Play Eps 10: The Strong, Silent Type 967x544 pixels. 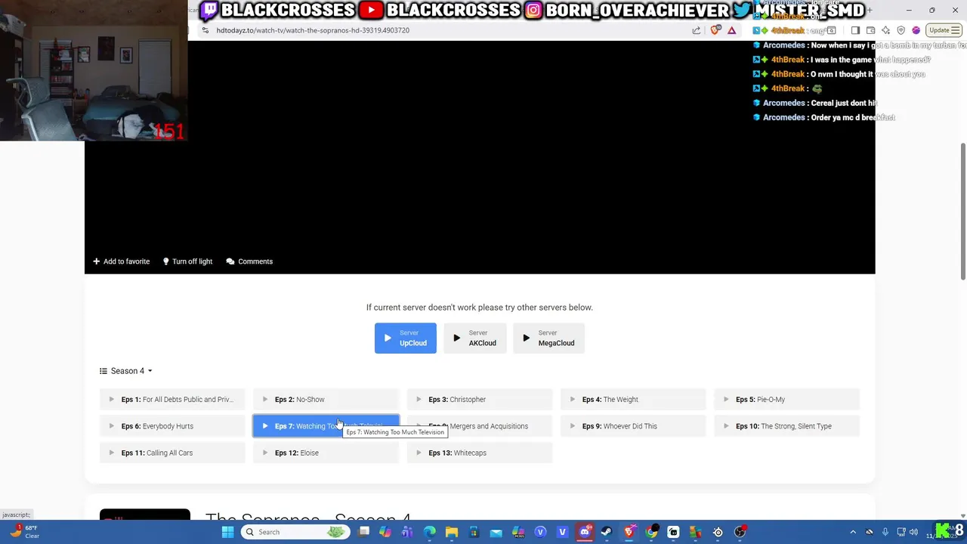786,426
